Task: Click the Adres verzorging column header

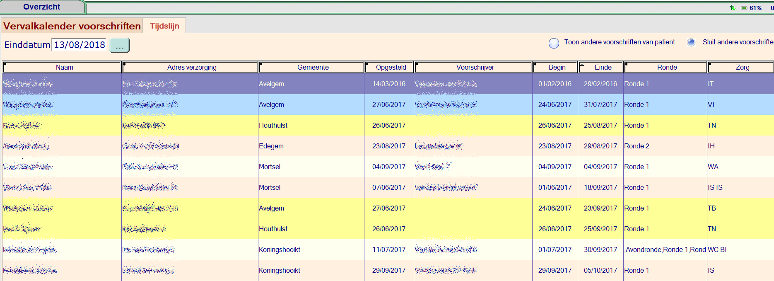Action: click(x=192, y=67)
